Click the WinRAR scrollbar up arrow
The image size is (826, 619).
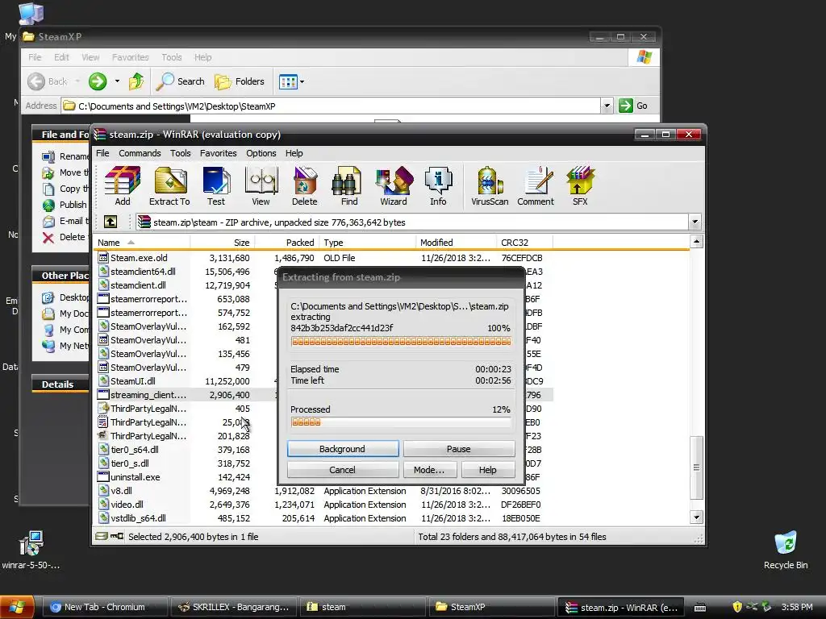point(696,242)
